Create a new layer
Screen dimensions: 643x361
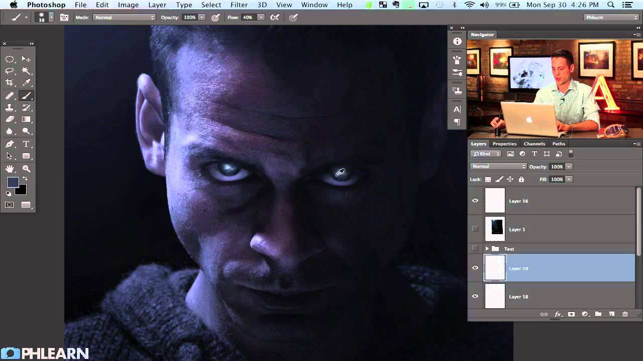[x=612, y=314]
